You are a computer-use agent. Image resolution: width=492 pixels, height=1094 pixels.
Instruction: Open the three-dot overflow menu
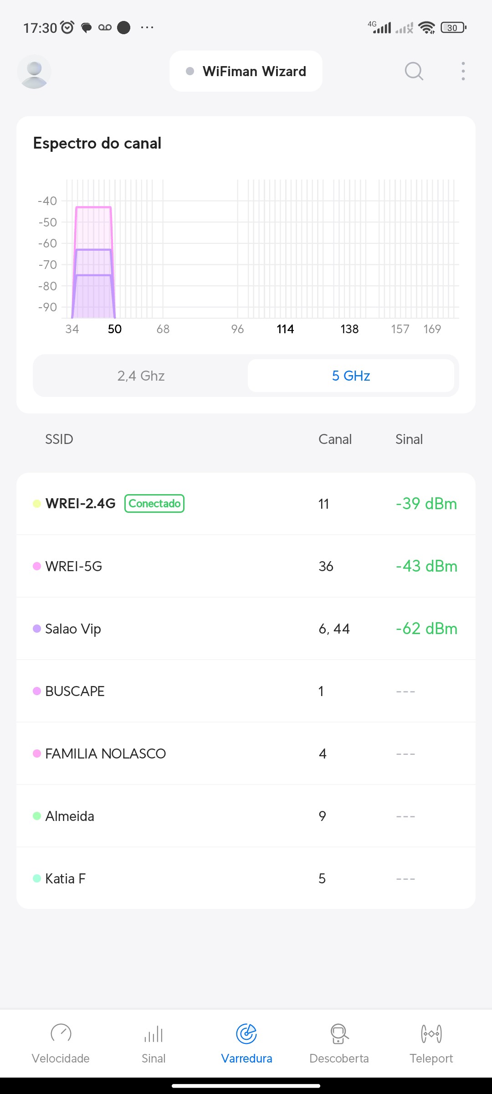tap(463, 71)
